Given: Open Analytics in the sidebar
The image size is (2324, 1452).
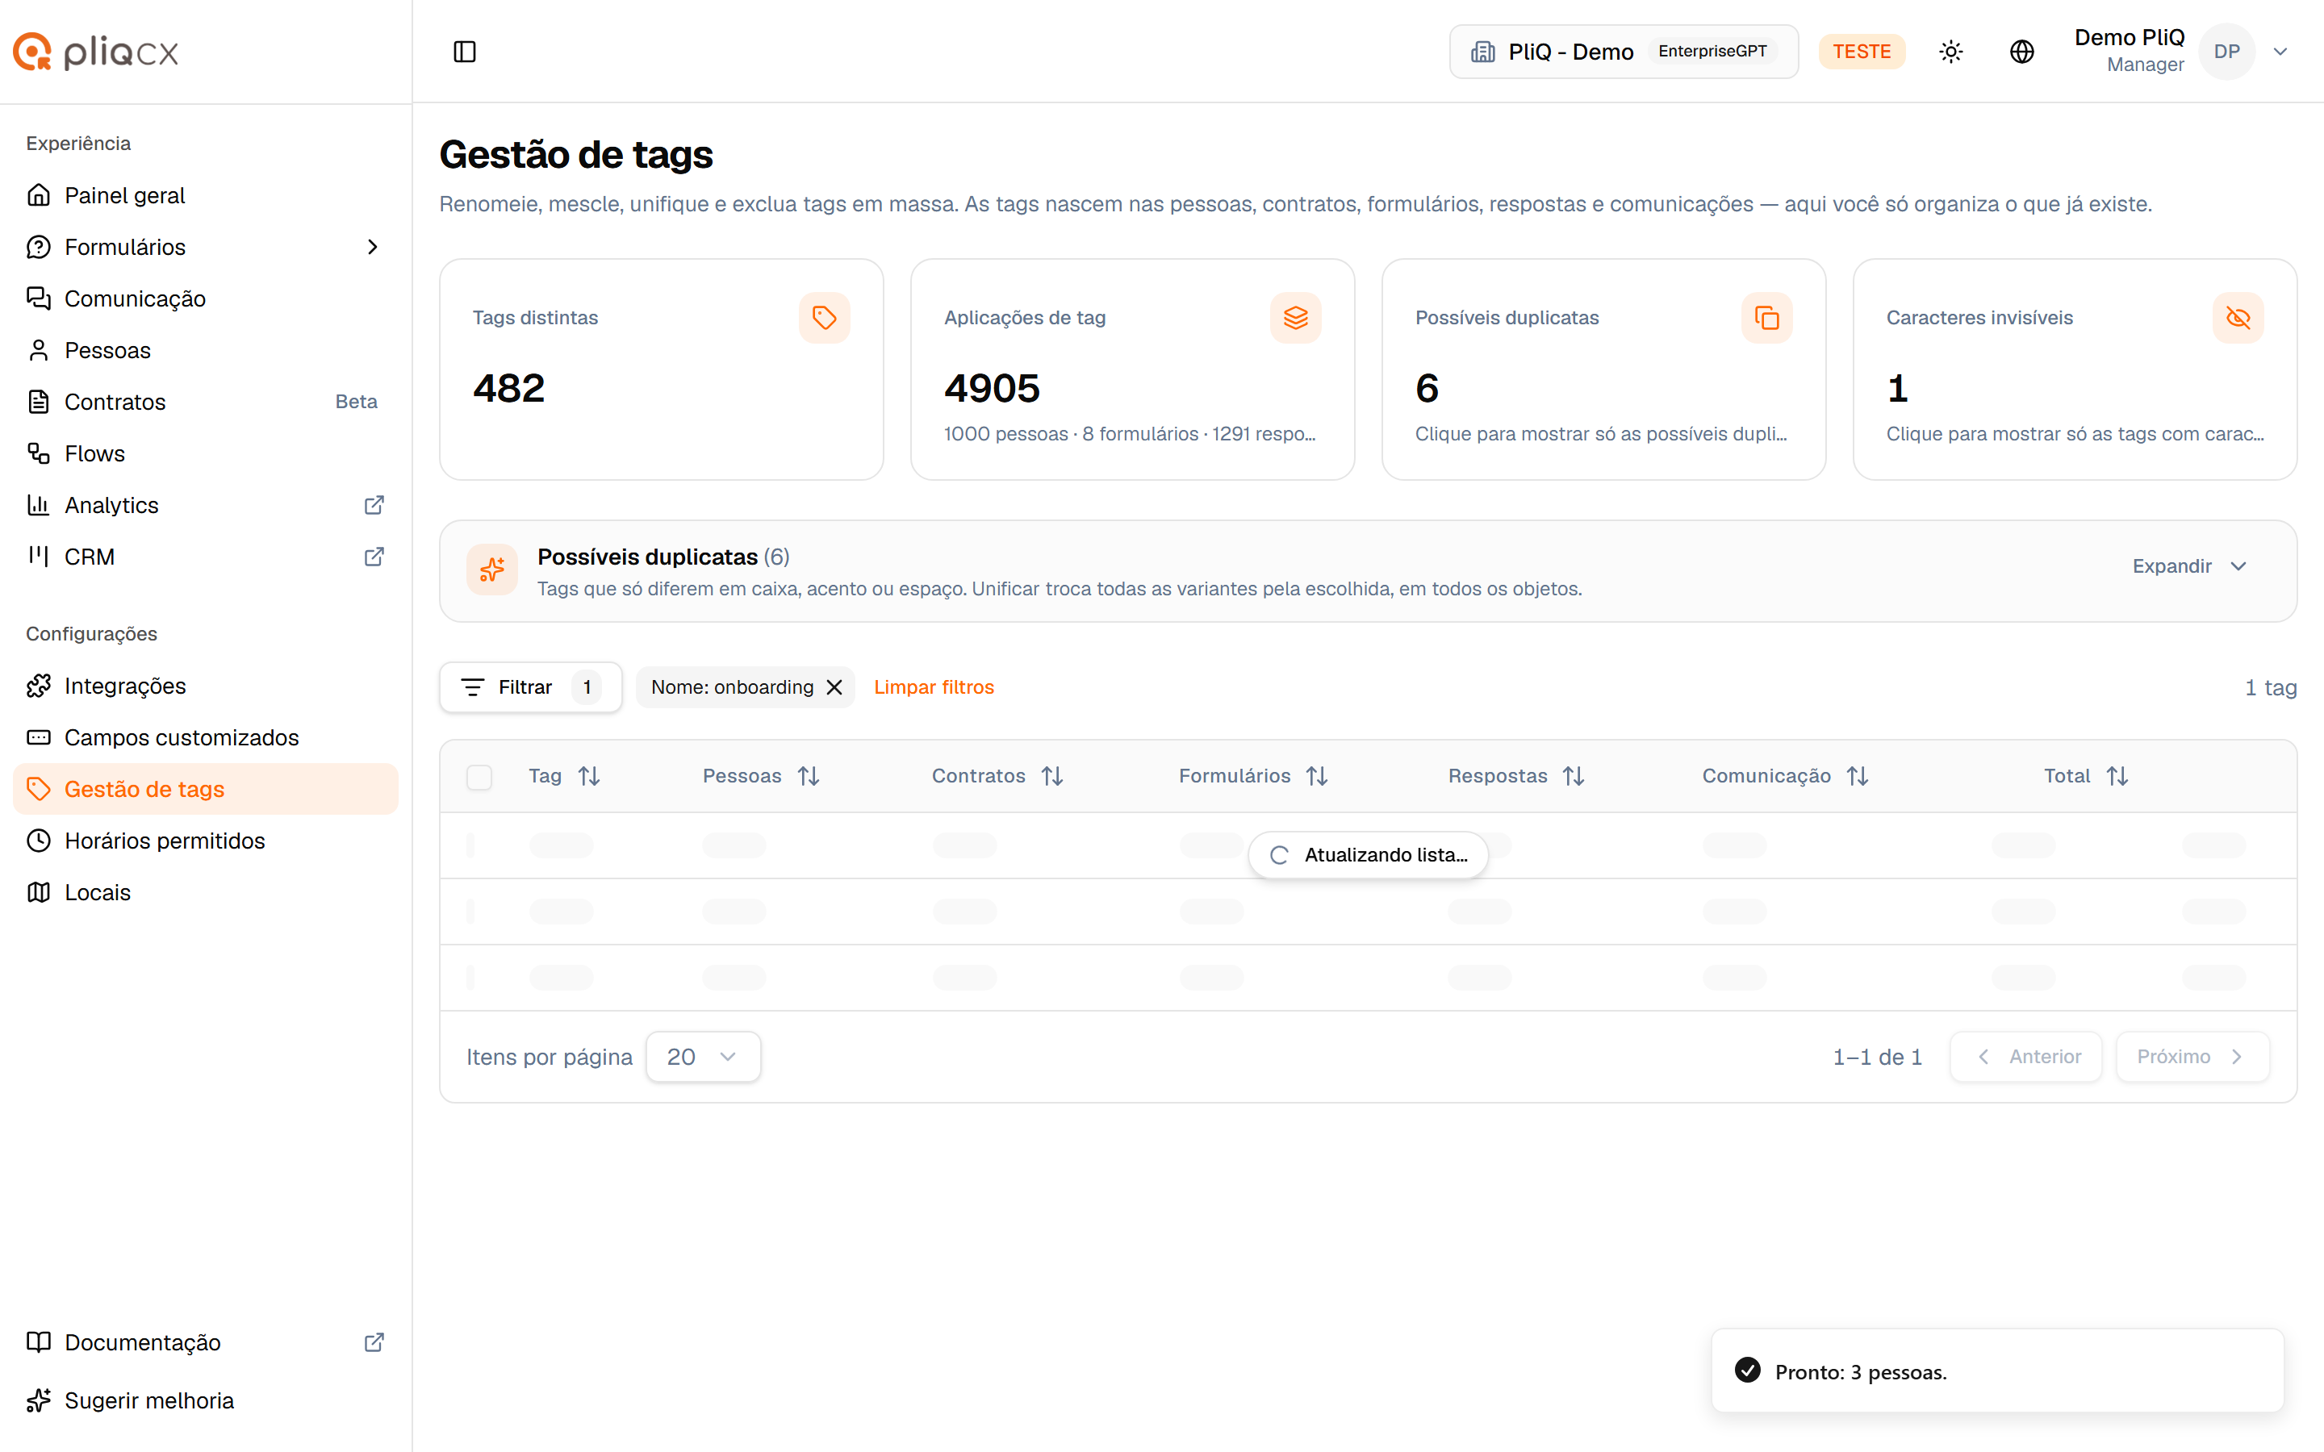Looking at the screenshot, I should [x=206, y=505].
